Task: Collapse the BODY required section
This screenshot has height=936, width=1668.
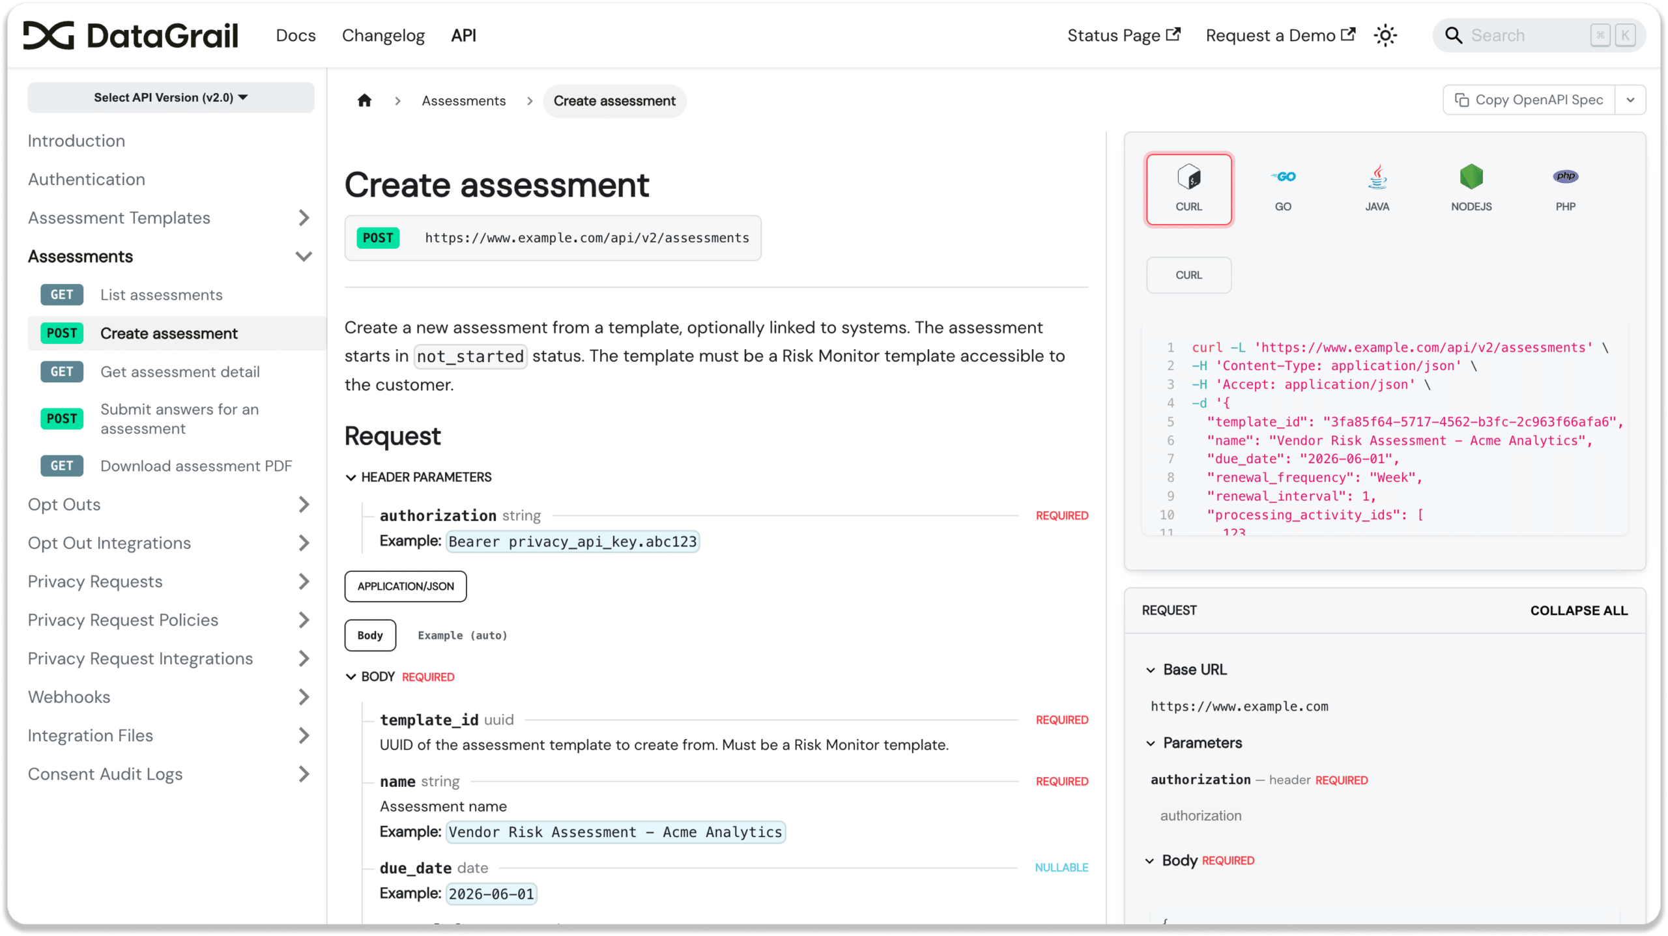Action: tap(399, 677)
